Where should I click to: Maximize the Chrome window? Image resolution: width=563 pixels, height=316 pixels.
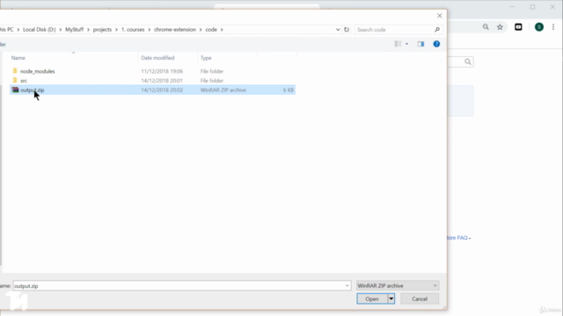point(532,7)
